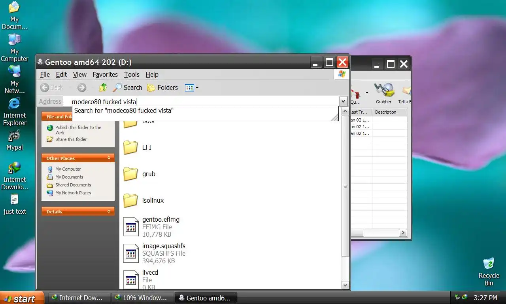Select the gentoo.efimg file icon
Viewport: 506px width, 304px height.
point(131,227)
